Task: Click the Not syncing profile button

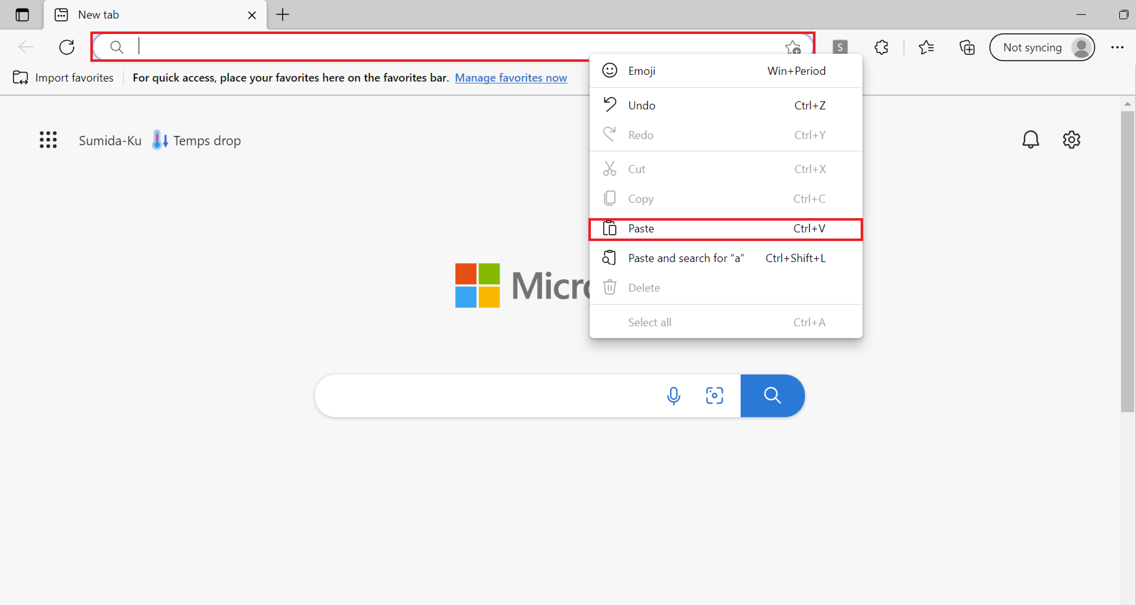Action: pos(1041,47)
